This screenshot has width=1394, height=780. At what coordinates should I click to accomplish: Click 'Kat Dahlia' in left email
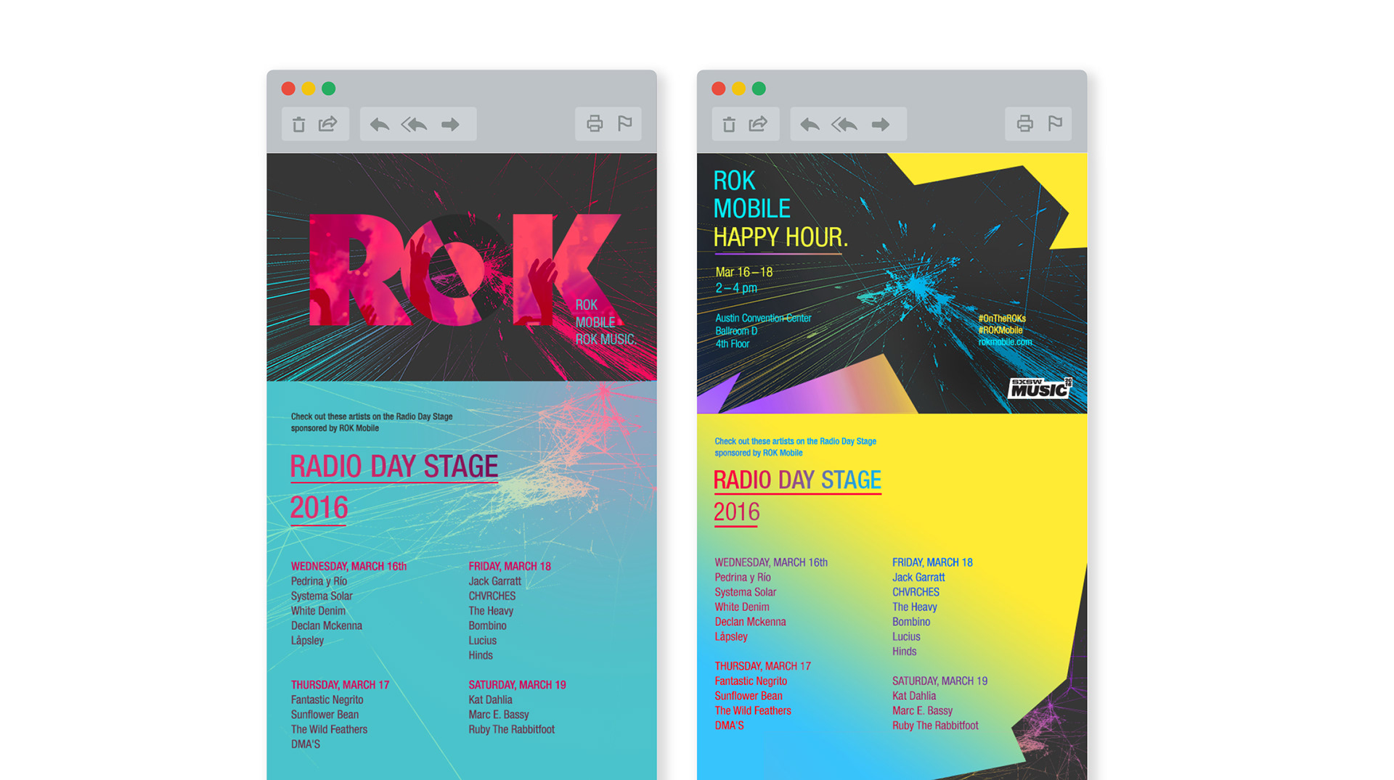coord(490,700)
